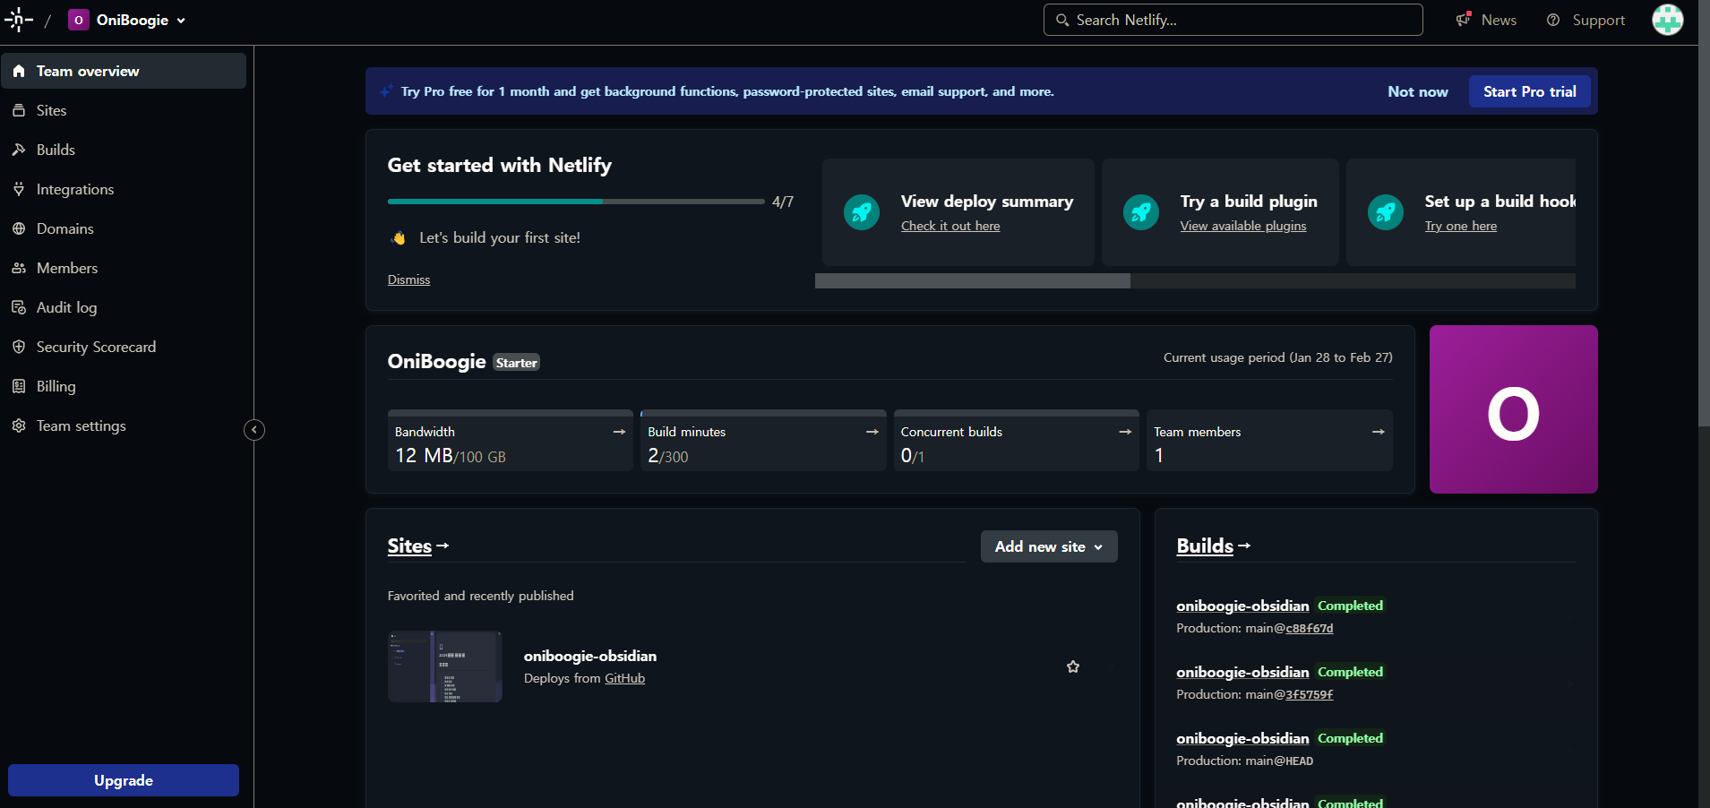
Task: Click the Netlify logo icon
Action: 19,20
